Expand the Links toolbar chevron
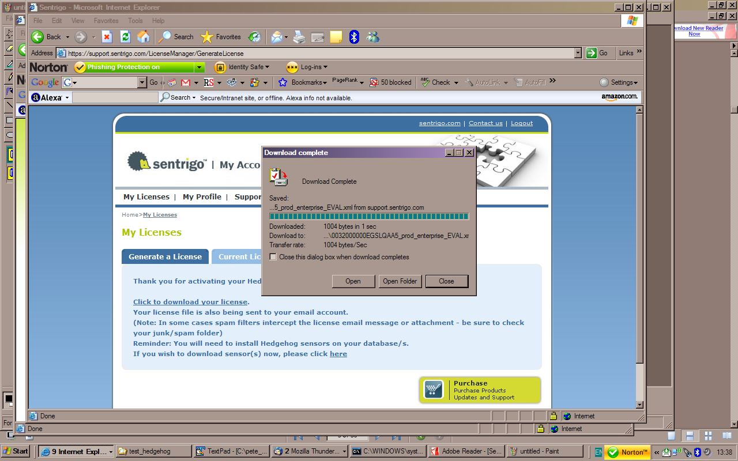 (639, 52)
